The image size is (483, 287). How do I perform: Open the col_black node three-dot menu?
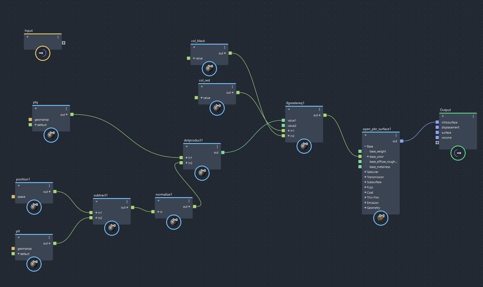click(x=225, y=47)
